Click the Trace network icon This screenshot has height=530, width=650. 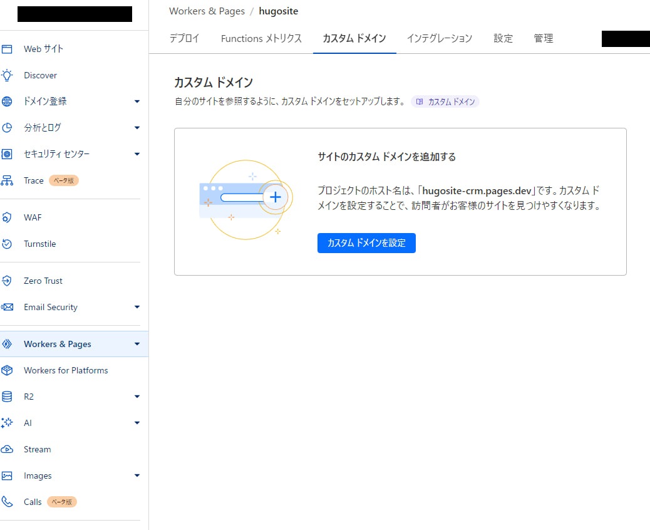(x=8, y=180)
